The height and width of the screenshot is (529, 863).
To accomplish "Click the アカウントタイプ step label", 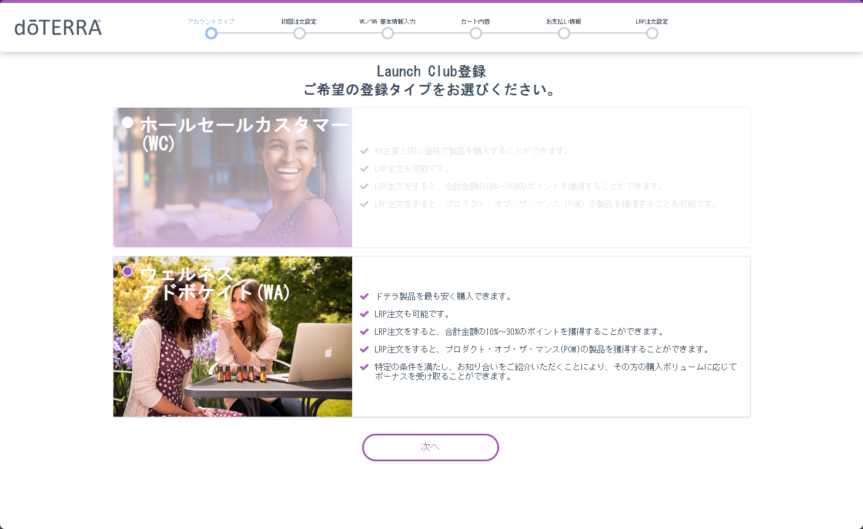I will 211,22.
